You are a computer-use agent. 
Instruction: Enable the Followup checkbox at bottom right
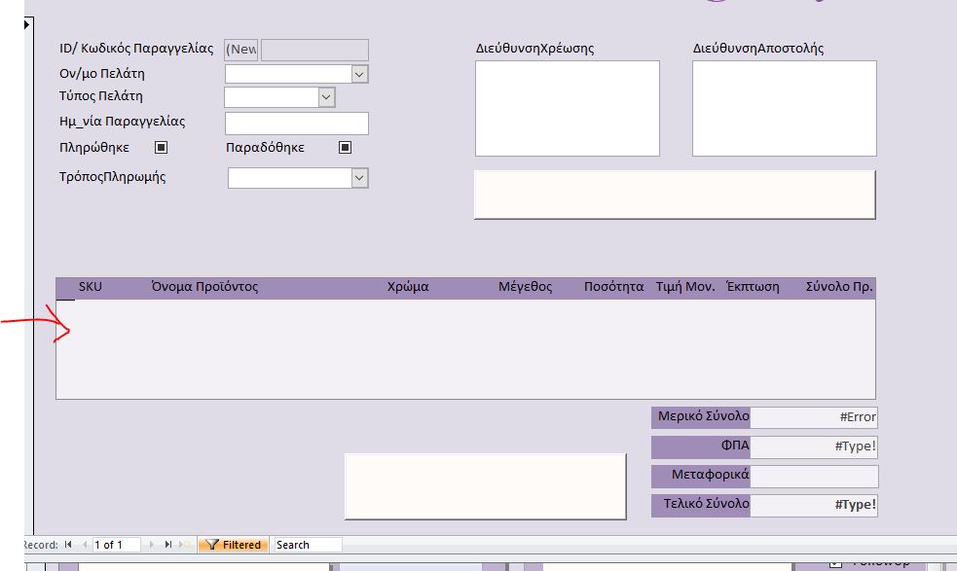tap(835, 564)
